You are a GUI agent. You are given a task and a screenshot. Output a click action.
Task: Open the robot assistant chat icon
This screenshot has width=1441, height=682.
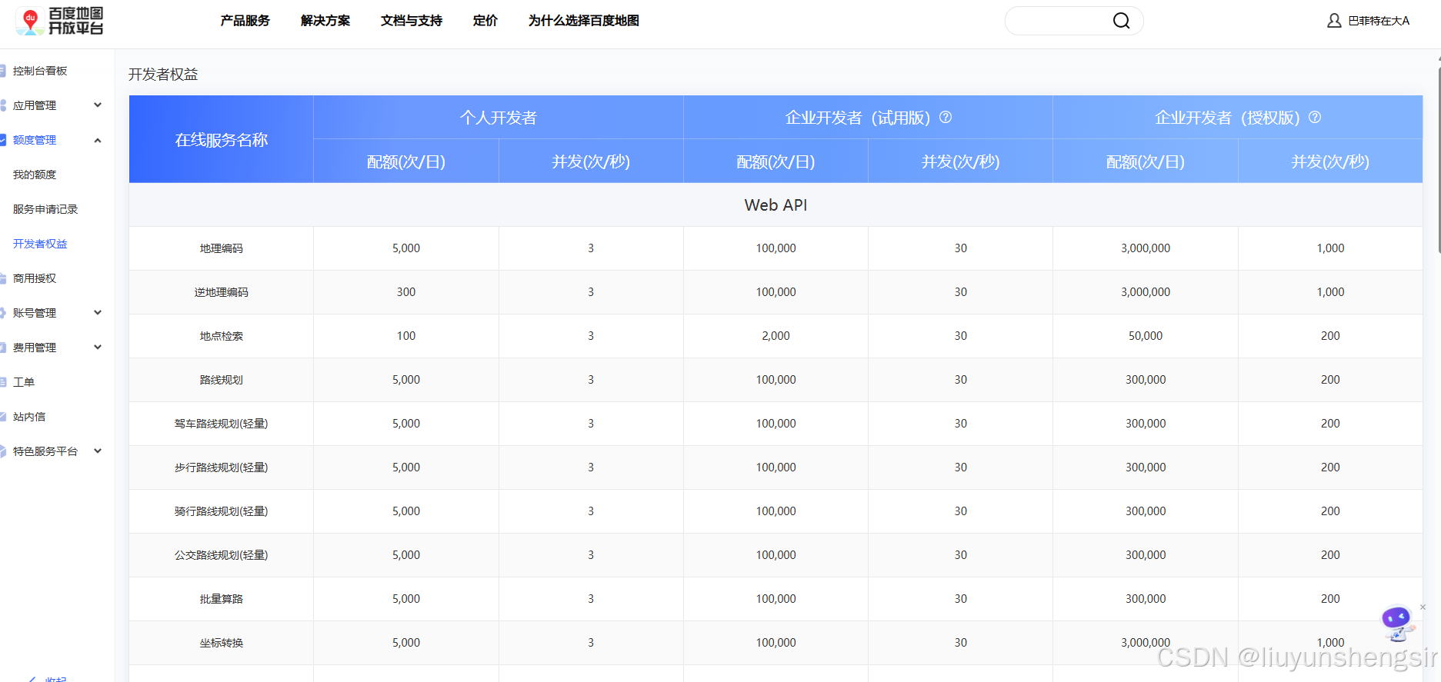pyautogui.click(x=1397, y=623)
